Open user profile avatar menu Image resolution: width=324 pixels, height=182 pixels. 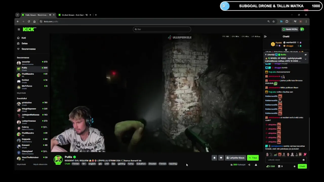pyautogui.click(x=302, y=29)
